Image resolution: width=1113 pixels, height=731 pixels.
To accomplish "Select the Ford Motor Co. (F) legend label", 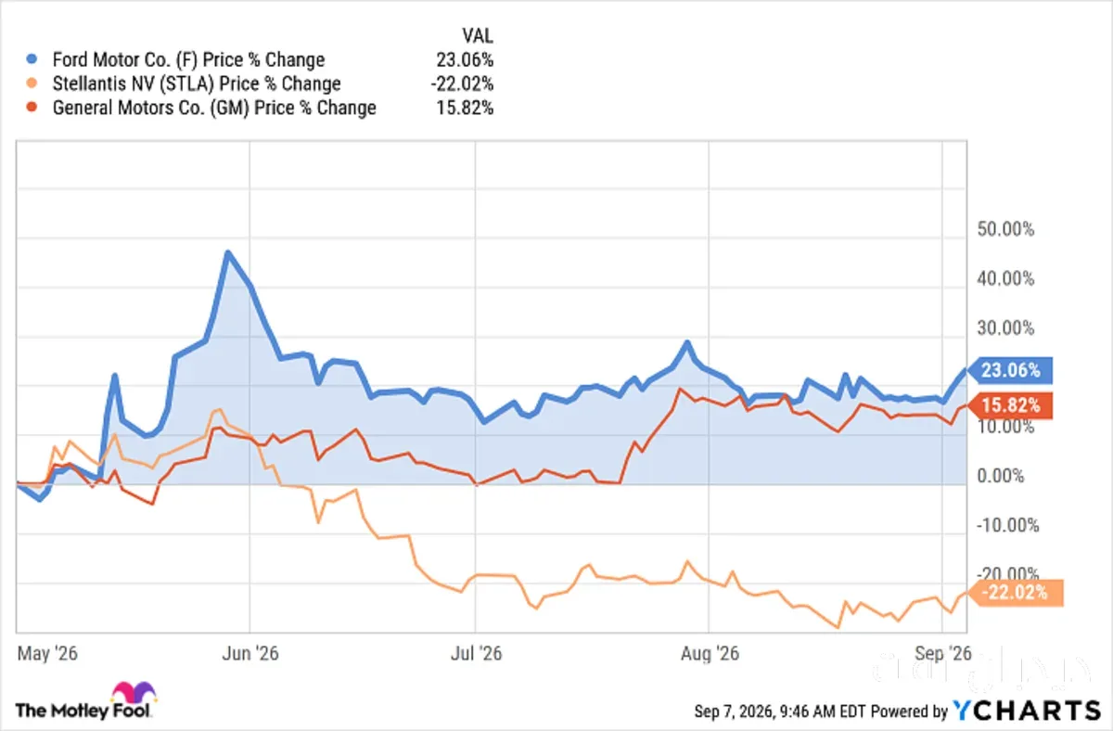I will 189,60.
